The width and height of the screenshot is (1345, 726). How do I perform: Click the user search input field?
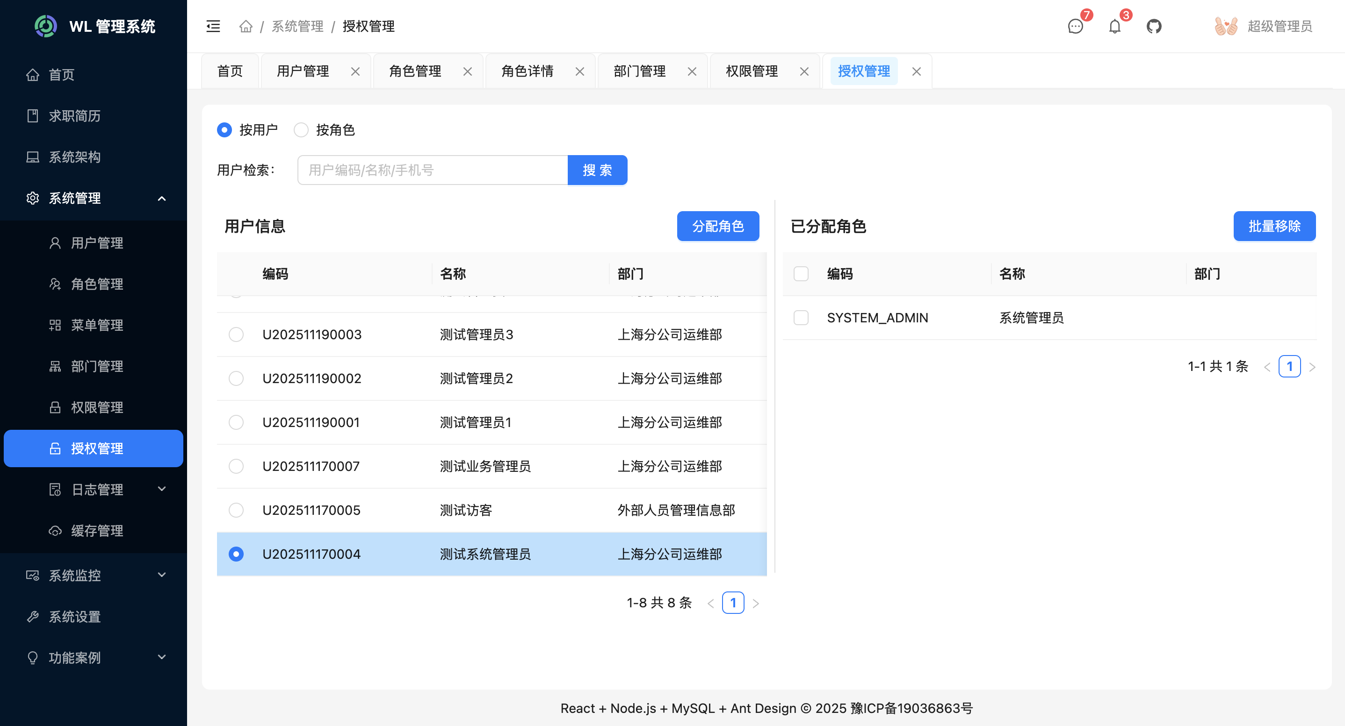click(432, 170)
